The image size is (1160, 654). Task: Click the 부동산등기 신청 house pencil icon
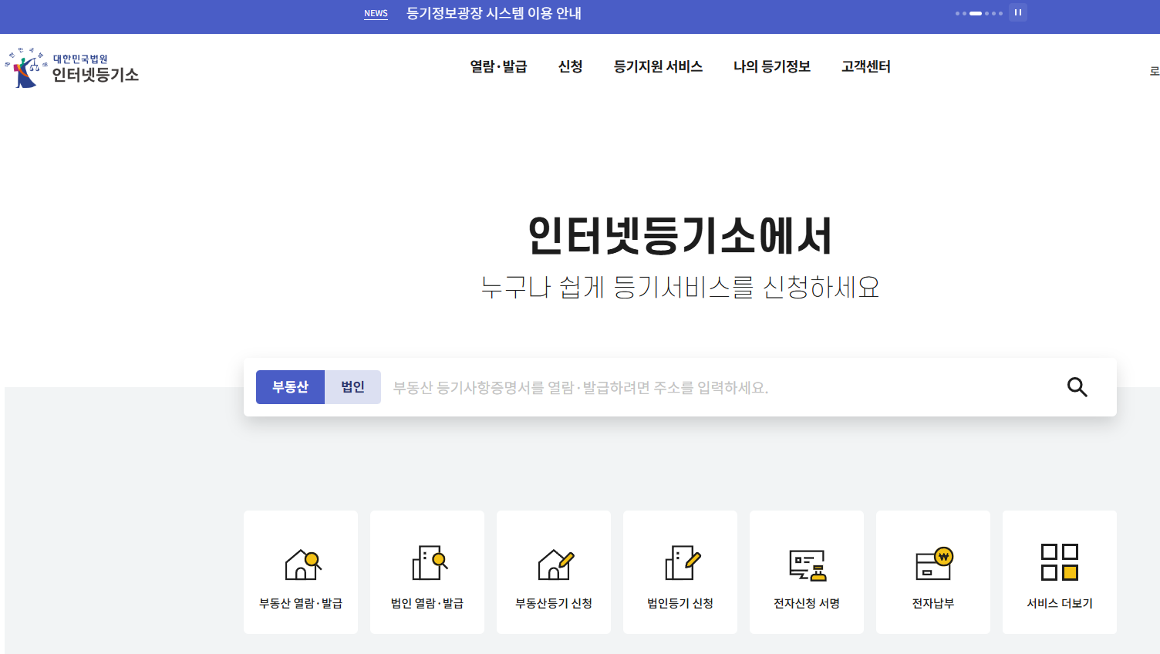point(555,564)
